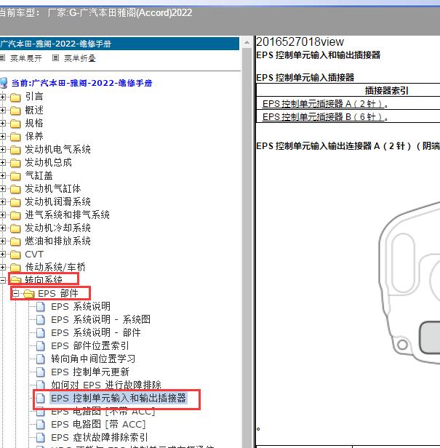Click the 广汽本田-雅阁-2022-维修手册 panel title bar
The height and width of the screenshot is (448, 440).
coord(119,44)
